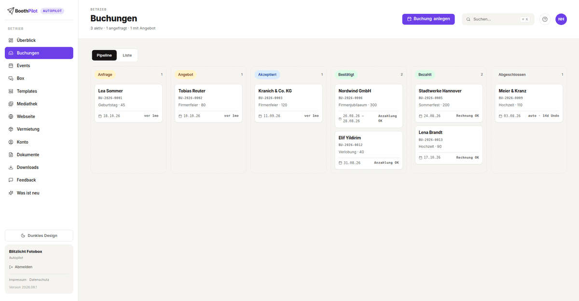Image resolution: width=579 pixels, height=301 pixels.
Task: Click Rechnung OK on Lena Brandt card
Action: click(468, 157)
